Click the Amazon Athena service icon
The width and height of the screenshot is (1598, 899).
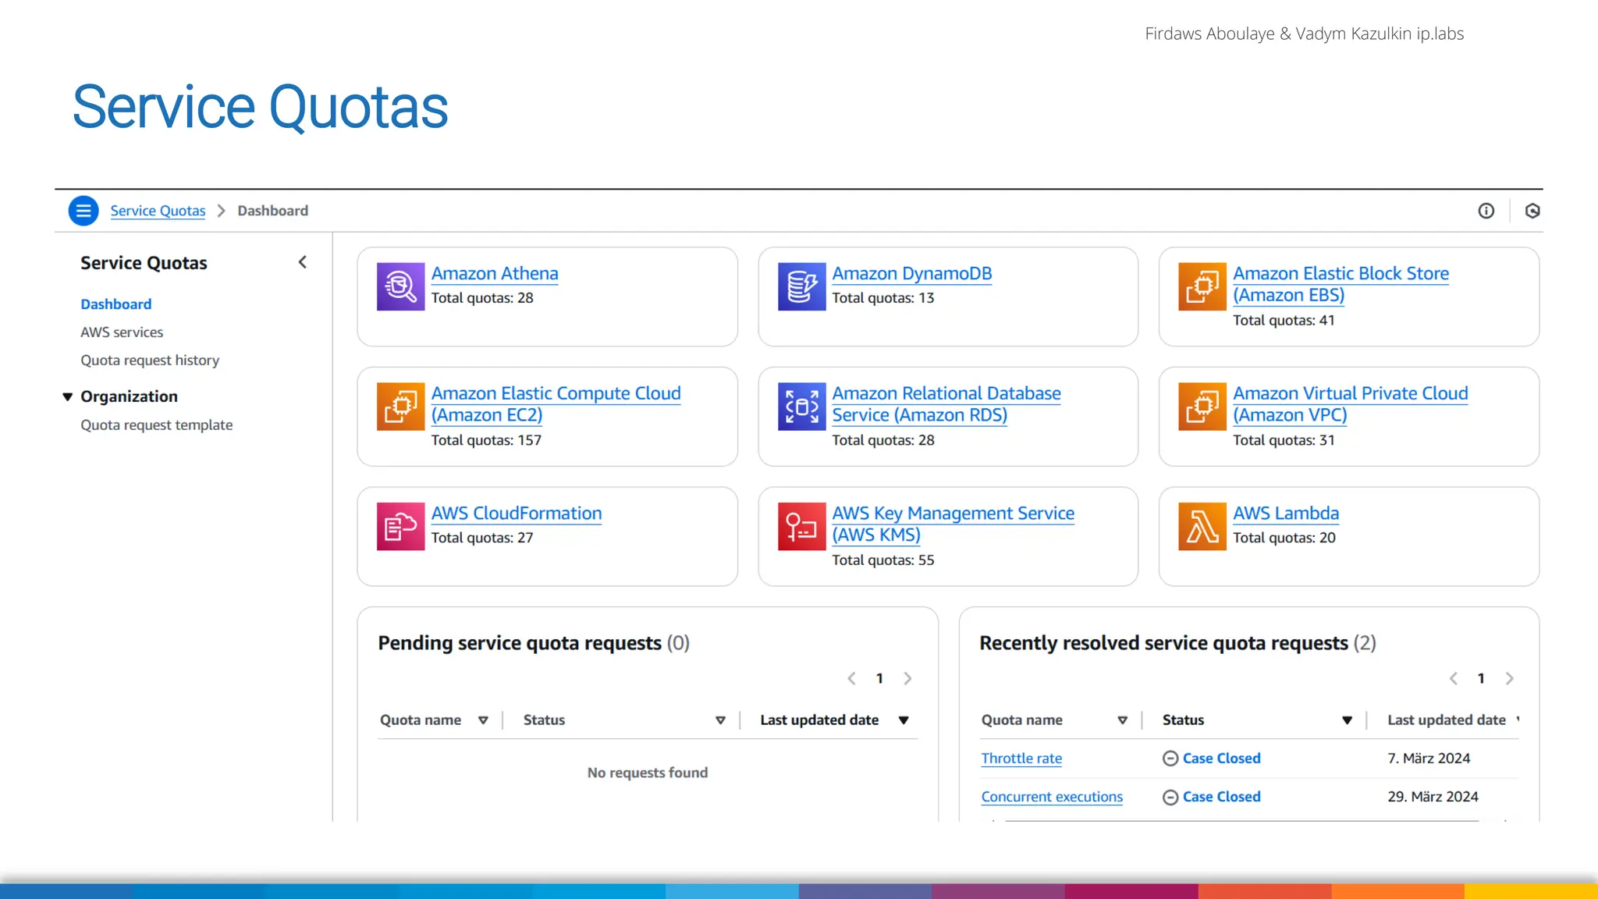(x=400, y=286)
